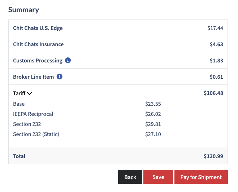This screenshot has width=238, height=192.
Task: Select the Base tariff amount $23.55
Action: click(x=153, y=104)
